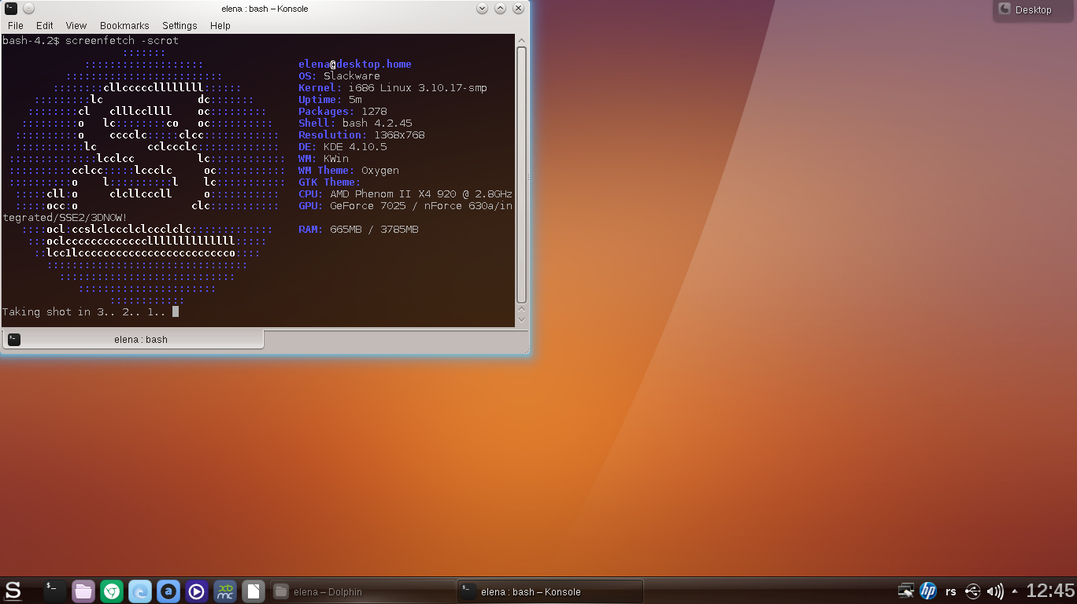
Task: Open the blue circular play-button media player icon
Action: click(x=197, y=591)
